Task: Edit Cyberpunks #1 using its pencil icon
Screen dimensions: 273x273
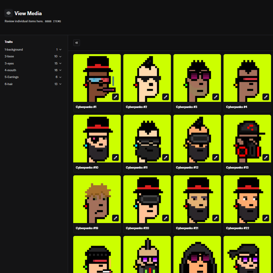Action: click(115, 97)
